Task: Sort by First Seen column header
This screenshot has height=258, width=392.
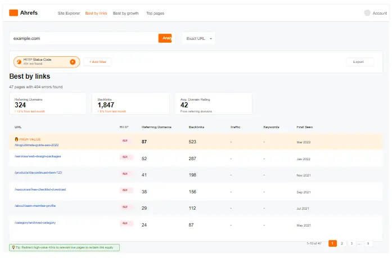Action: click(304, 127)
